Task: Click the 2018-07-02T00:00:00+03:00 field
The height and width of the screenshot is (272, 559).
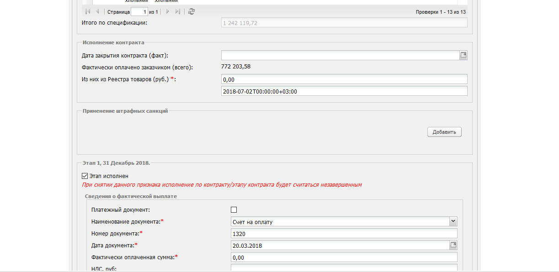Action: pyautogui.click(x=344, y=91)
